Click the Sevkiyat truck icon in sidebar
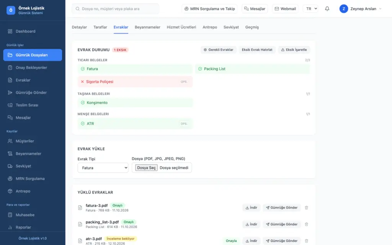This screenshot has height=245, width=392. tap(10, 166)
